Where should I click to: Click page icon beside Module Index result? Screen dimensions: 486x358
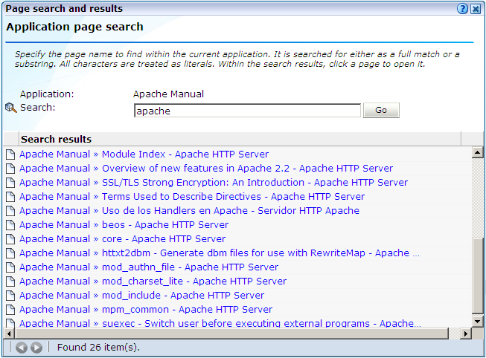click(x=10, y=154)
